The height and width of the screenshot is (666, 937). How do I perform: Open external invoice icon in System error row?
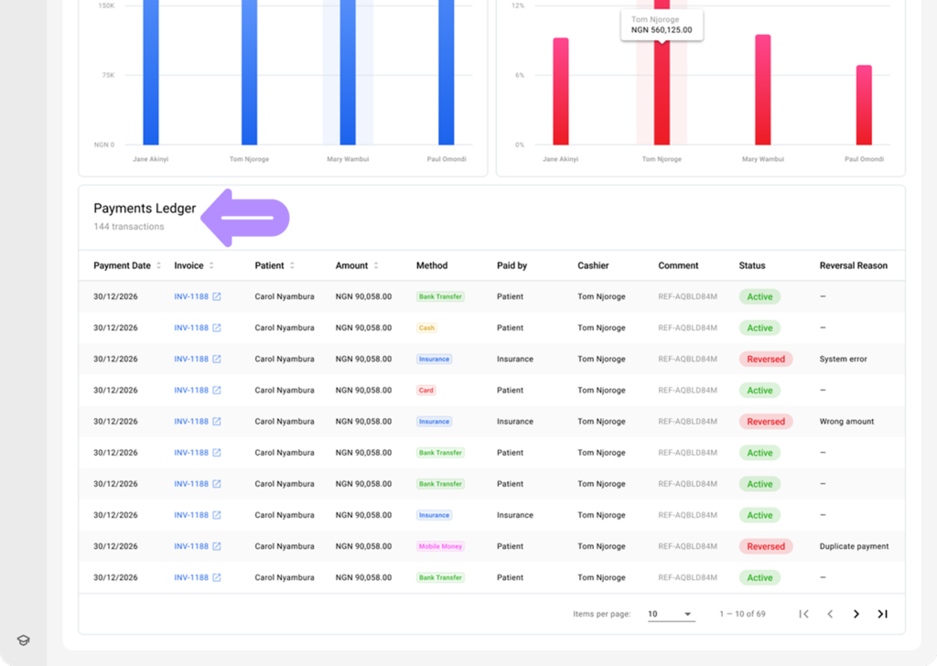point(217,359)
